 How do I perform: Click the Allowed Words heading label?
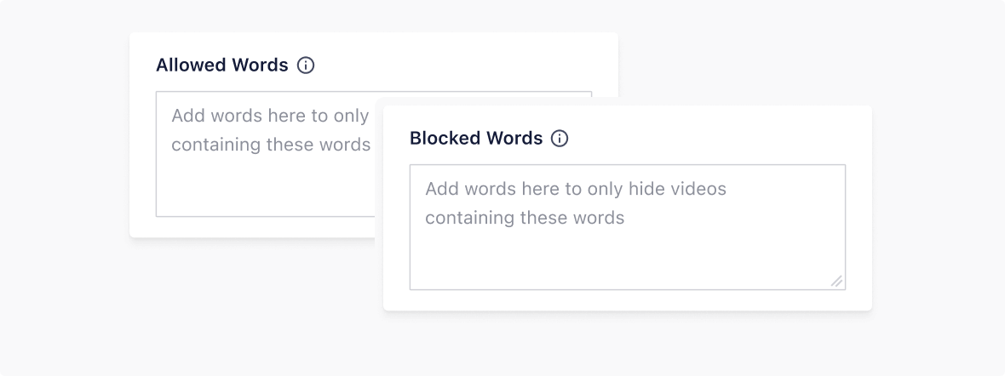coord(222,66)
